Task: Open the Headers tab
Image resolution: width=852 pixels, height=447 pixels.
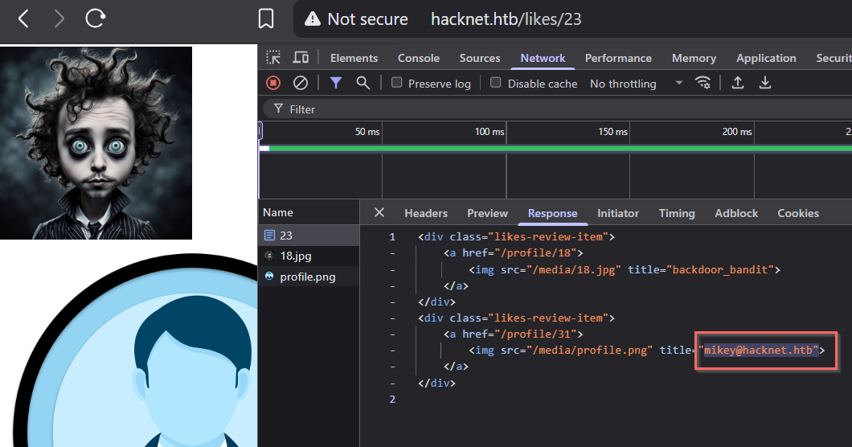Action: 426,213
